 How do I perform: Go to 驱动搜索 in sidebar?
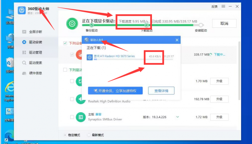point(36,63)
